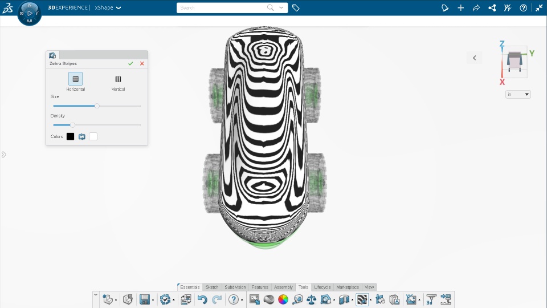
Task: Open the search options dropdown arrow
Action: 281,8
